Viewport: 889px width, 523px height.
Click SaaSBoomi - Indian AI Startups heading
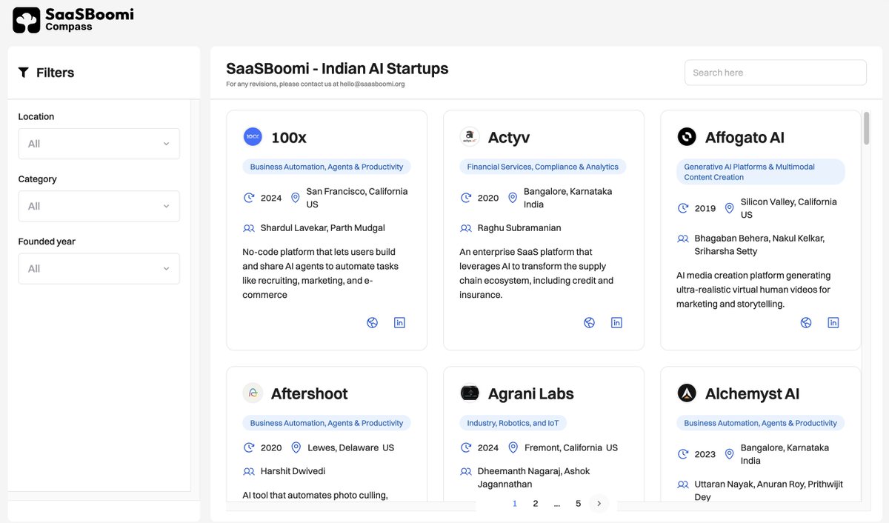point(337,68)
